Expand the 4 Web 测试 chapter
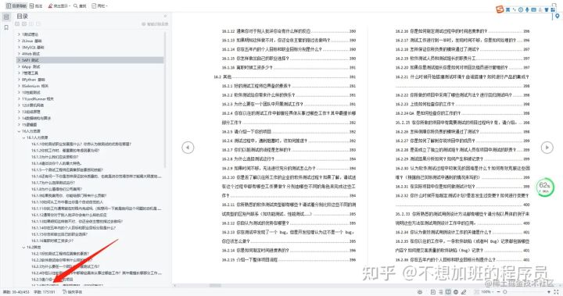This screenshot has width=563, height=296. [x=19, y=54]
